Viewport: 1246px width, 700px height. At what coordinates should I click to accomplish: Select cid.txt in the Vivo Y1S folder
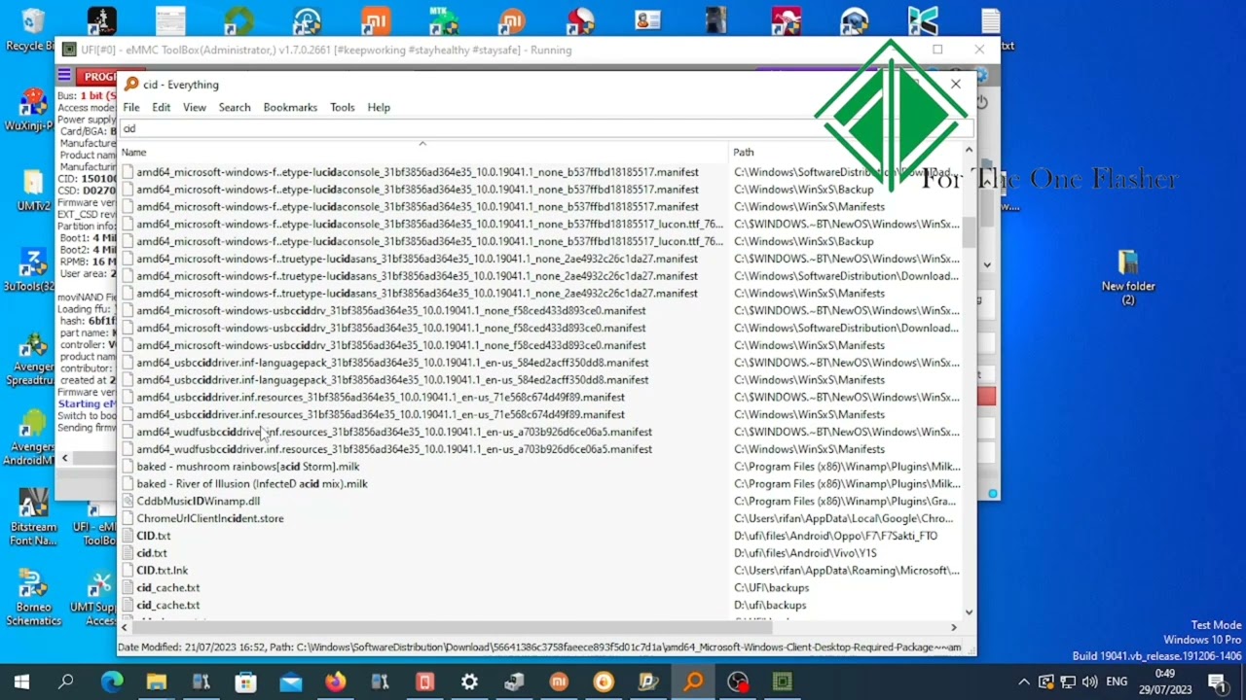(x=152, y=553)
